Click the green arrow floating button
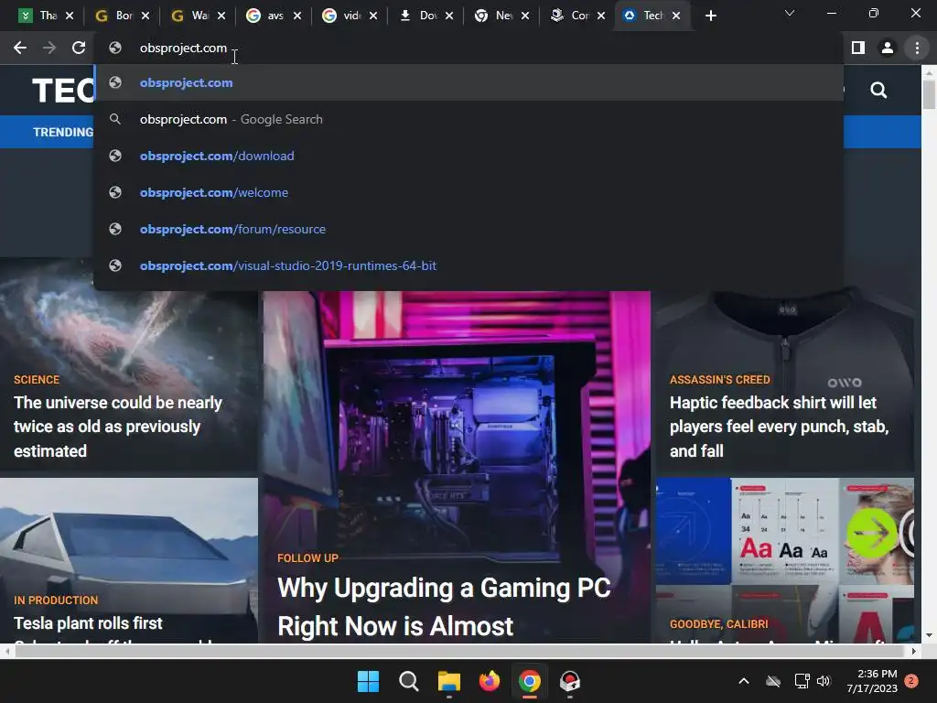The height and width of the screenshot is (703, 937). tap(872, 532)
